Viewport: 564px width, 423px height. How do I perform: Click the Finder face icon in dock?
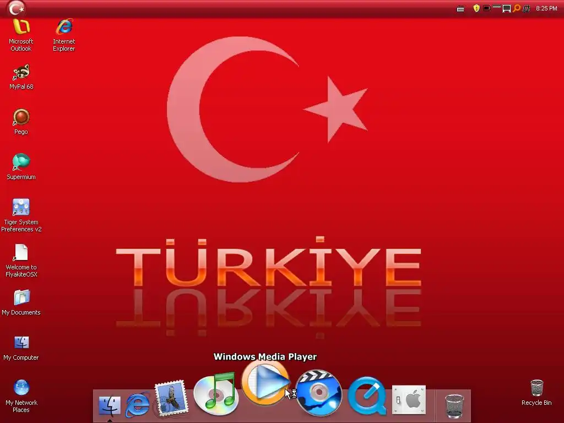(x=110, y=405)
